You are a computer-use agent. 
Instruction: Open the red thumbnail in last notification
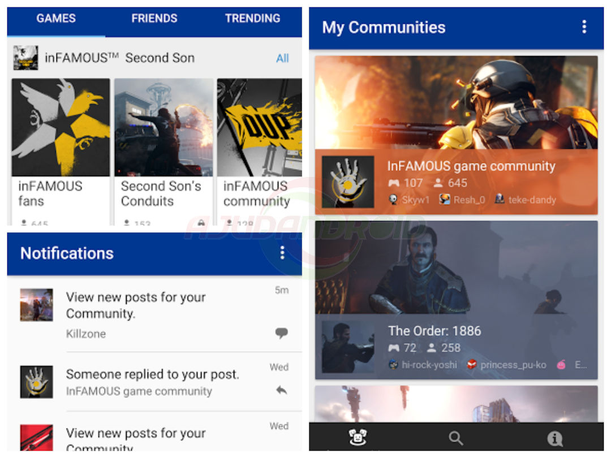pyautogui.click(x=37, y=437)
